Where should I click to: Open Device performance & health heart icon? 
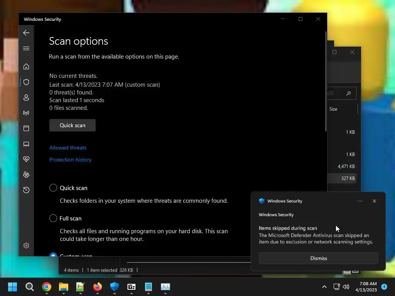(26, 159)
